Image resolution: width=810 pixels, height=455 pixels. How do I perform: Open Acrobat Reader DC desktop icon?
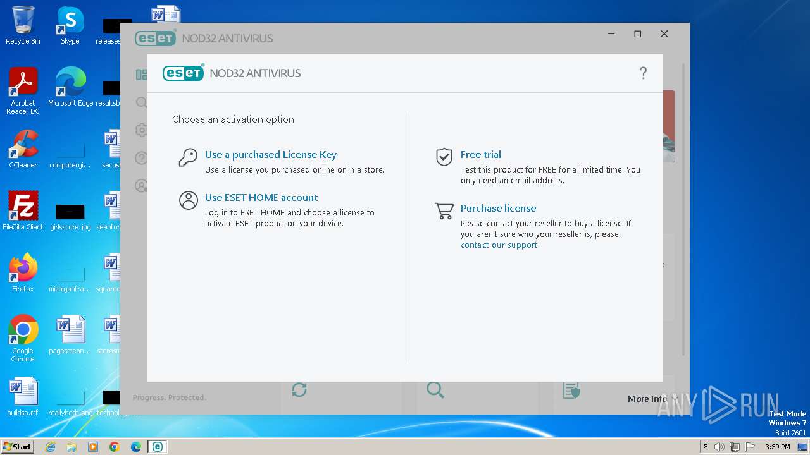23,91
